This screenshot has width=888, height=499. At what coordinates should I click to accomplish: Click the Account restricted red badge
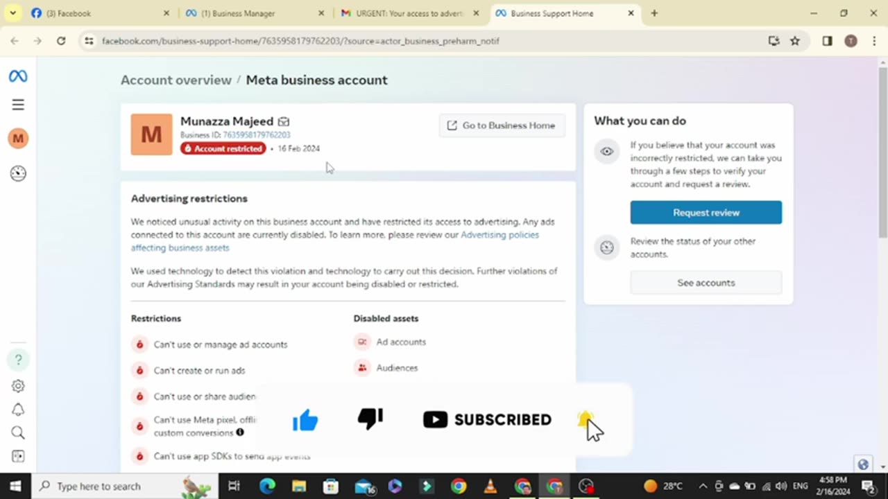[223, 148]
